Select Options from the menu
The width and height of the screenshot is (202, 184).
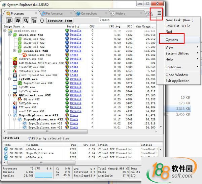(x=172, y=40)
